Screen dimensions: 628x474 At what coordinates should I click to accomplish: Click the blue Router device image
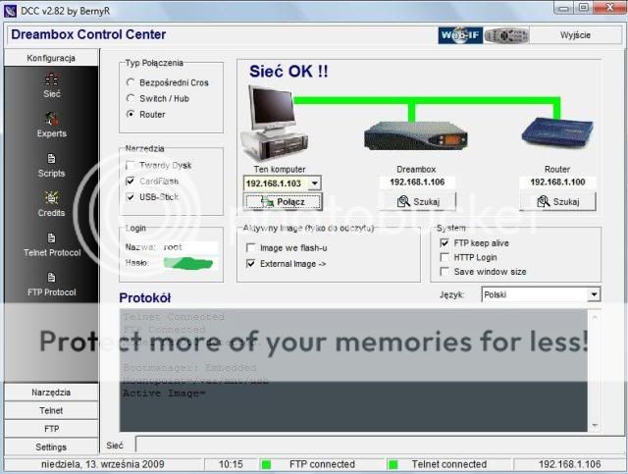[557, 133]
